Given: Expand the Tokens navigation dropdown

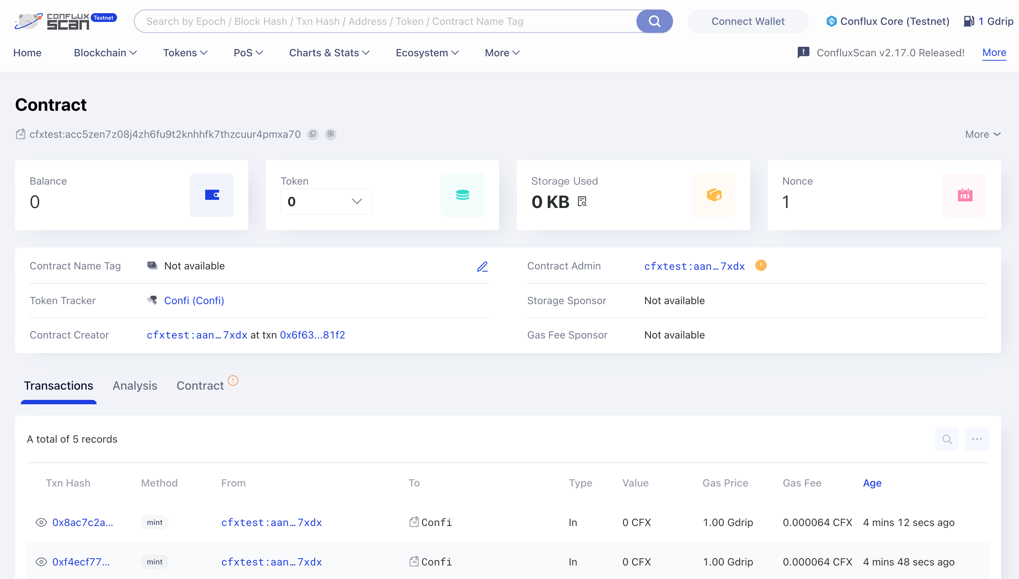Looking at the screenshot, I should 184,52.
